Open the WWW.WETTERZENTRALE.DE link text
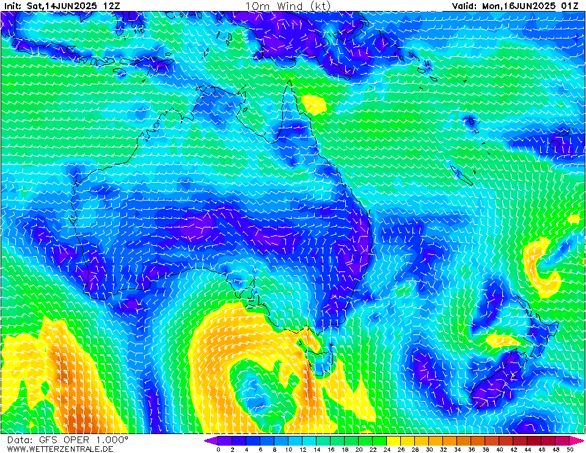Viewport: 586px width, 453px height. [x=60, y=449]
